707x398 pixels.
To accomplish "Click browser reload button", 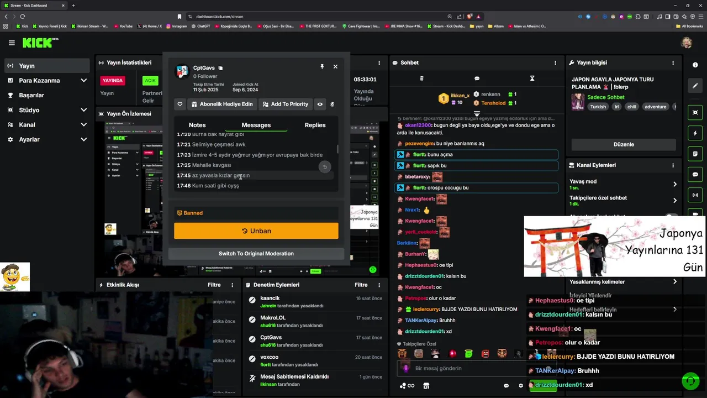I will tap(23, 17).
